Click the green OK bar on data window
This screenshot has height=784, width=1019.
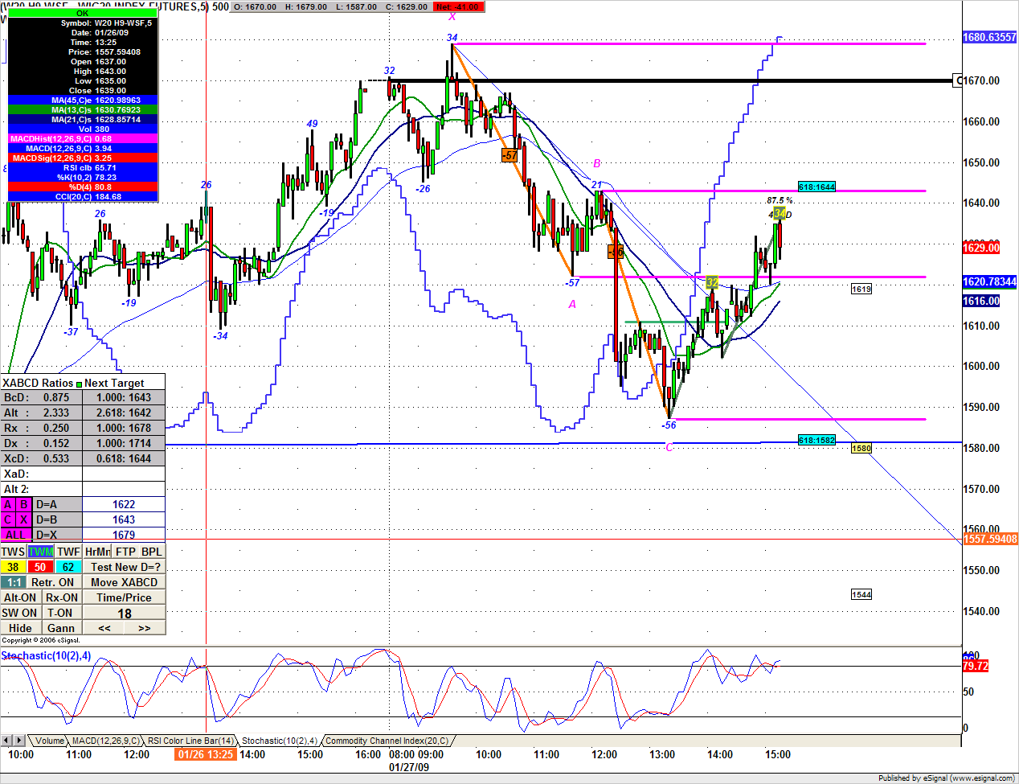83,14
